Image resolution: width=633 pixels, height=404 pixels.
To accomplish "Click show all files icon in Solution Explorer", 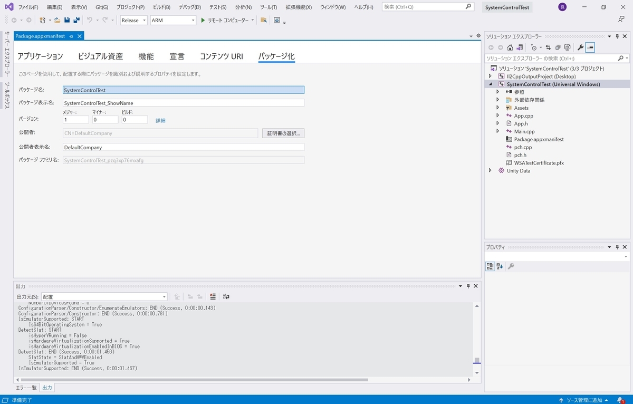I will point(567,47).
